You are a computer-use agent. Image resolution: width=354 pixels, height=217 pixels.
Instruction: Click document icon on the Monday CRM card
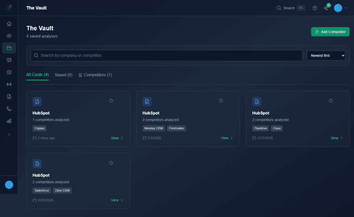147,102
